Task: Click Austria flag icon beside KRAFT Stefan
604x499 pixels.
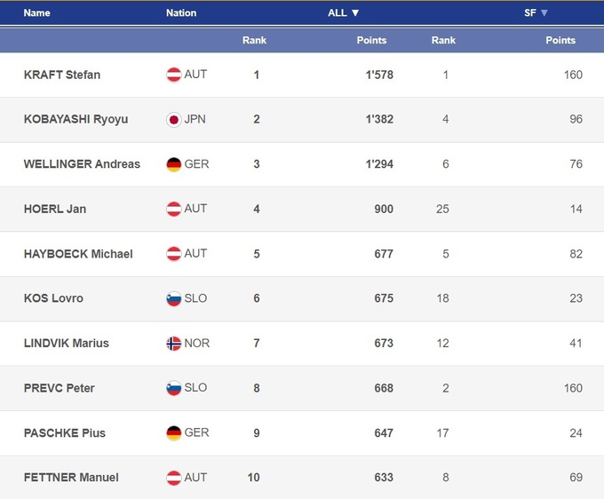Action: [174, 75]
